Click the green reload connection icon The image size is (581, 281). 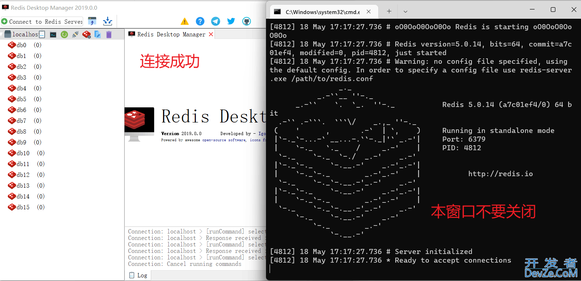[64, 35]
